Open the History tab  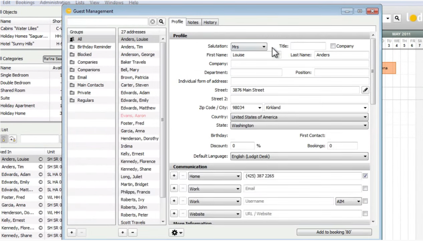click(x=210, y=22)
